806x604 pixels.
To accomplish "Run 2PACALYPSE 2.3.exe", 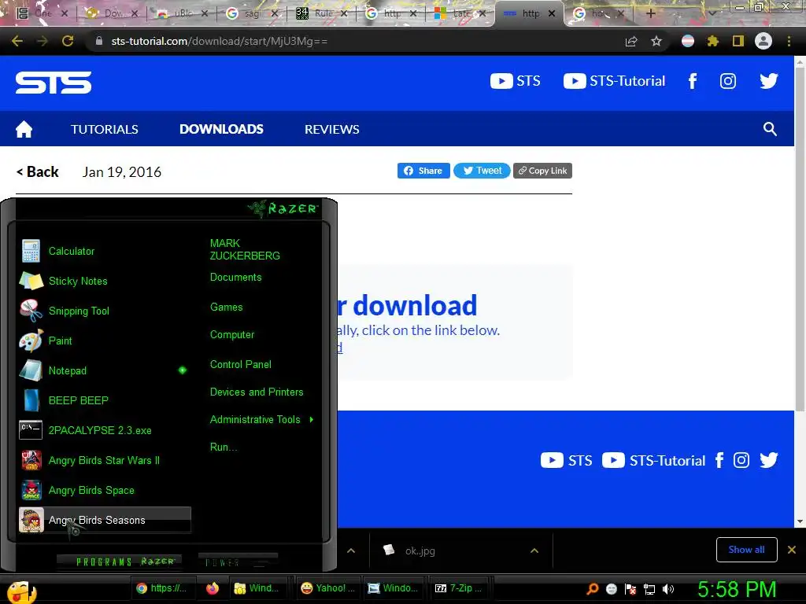I will tap(103, 430).
